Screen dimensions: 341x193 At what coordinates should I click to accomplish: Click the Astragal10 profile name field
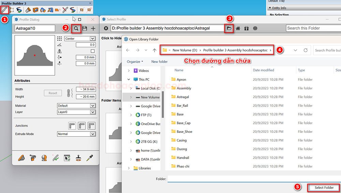(x=35, y=29)
